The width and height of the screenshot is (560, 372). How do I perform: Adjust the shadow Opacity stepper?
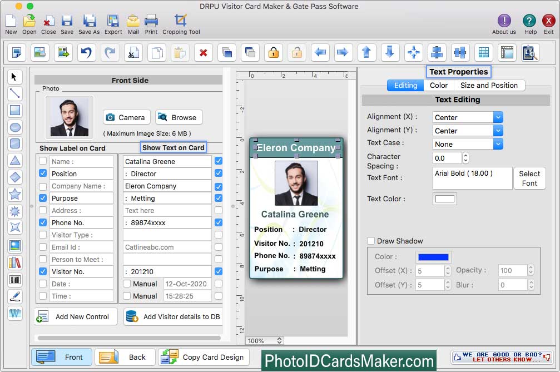(531, 270)
